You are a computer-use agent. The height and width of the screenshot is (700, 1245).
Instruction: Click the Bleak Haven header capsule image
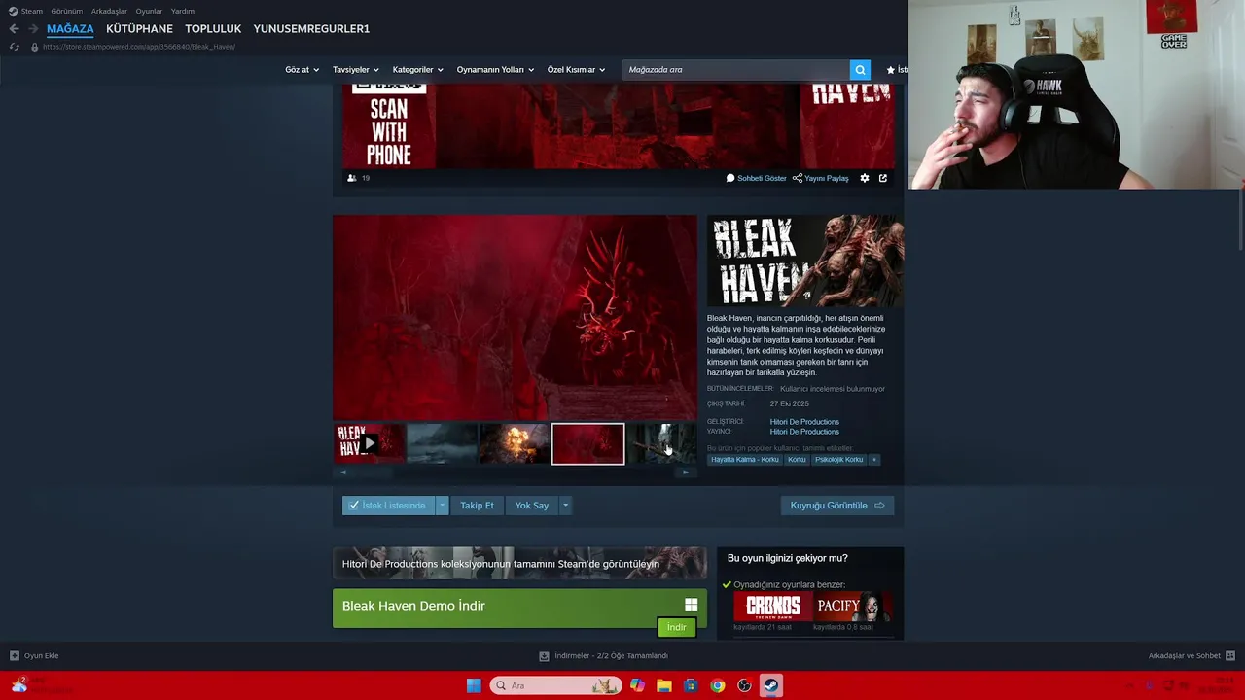[x=805, y=261]
